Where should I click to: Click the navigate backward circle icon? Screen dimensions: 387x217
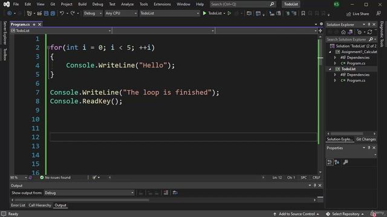(x=10, y=13)
